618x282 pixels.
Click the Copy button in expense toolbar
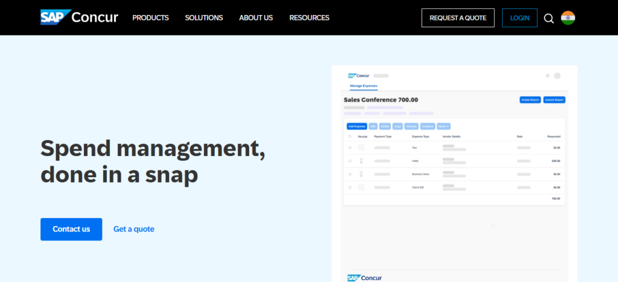tap(397, 127)
